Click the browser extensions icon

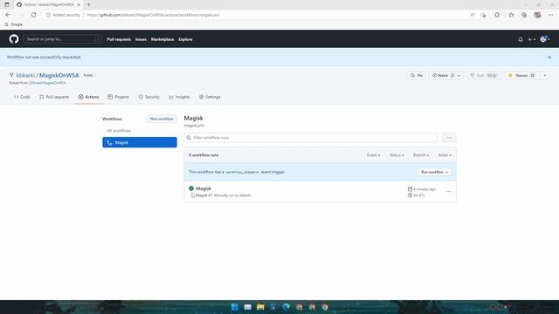[497, 15]
